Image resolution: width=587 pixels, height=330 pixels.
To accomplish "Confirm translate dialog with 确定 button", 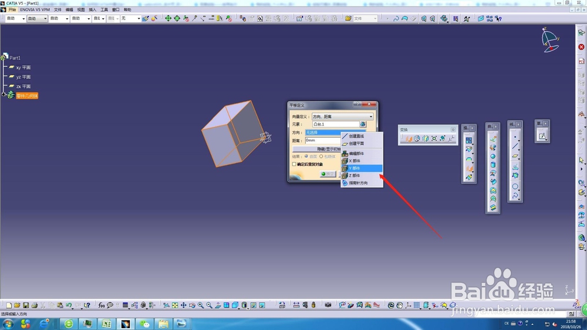I will (328, 173).
